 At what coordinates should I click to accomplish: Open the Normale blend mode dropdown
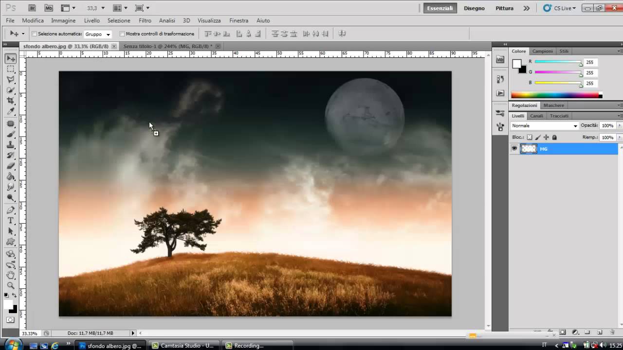[544, 126]
